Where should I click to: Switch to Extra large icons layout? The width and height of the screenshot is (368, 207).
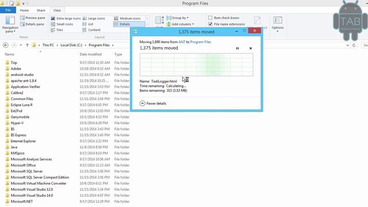coord(66,18)
